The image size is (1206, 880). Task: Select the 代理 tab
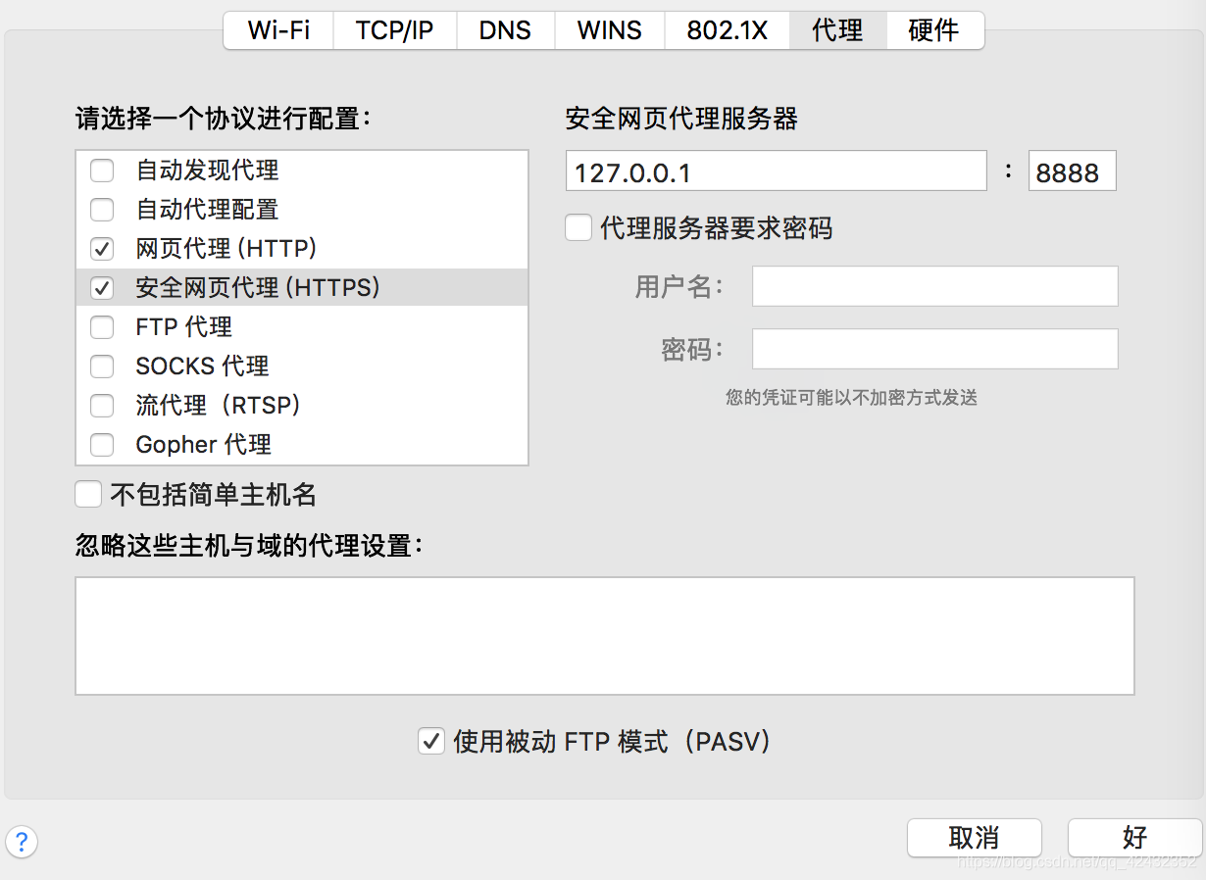coord(837,30)
